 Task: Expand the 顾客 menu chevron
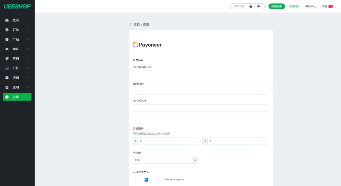point(29,49)
